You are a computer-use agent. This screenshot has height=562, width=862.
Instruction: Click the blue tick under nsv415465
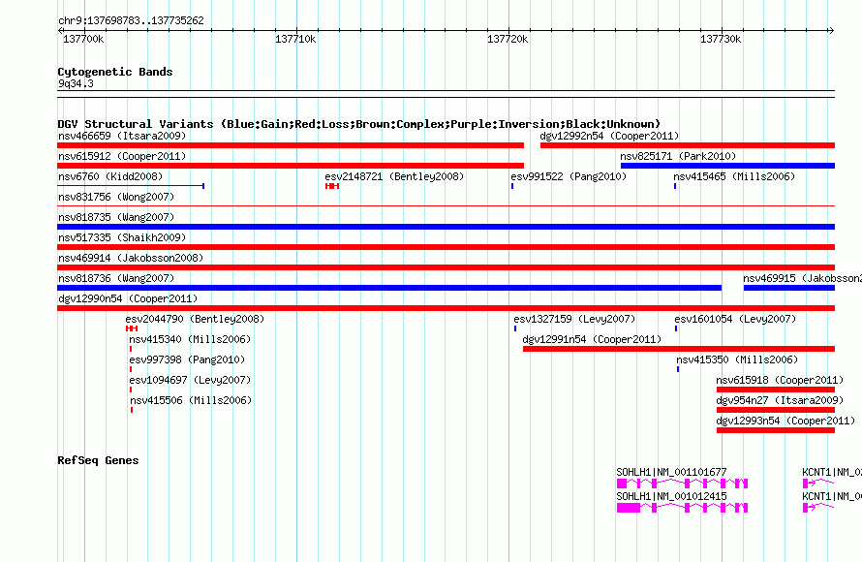(x=675, y=186)
